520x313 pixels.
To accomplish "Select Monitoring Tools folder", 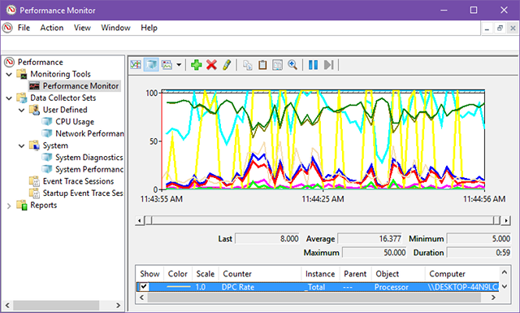I will point(60,74).
